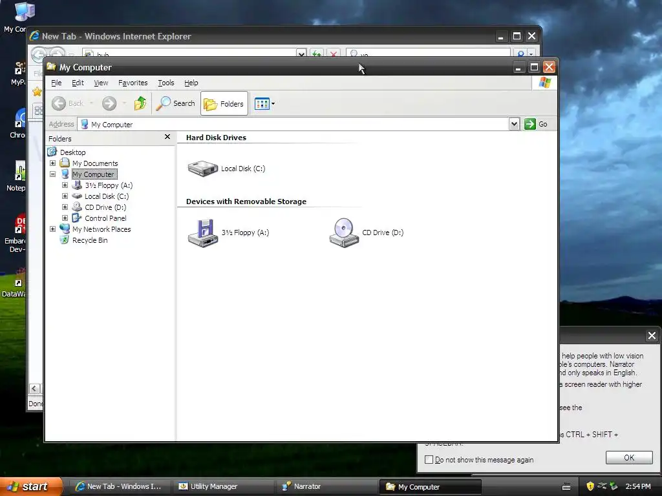Select the 3½ Floppy (A:) drive icon

202,232
